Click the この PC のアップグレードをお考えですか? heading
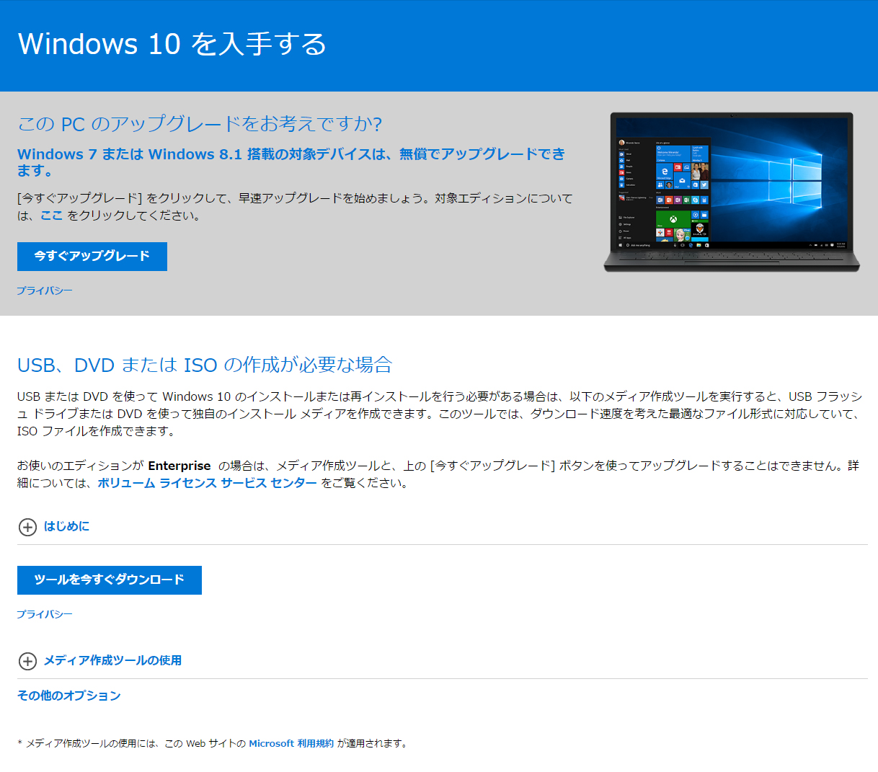This screenshot has width=878, height=772. tap(200, 124)
